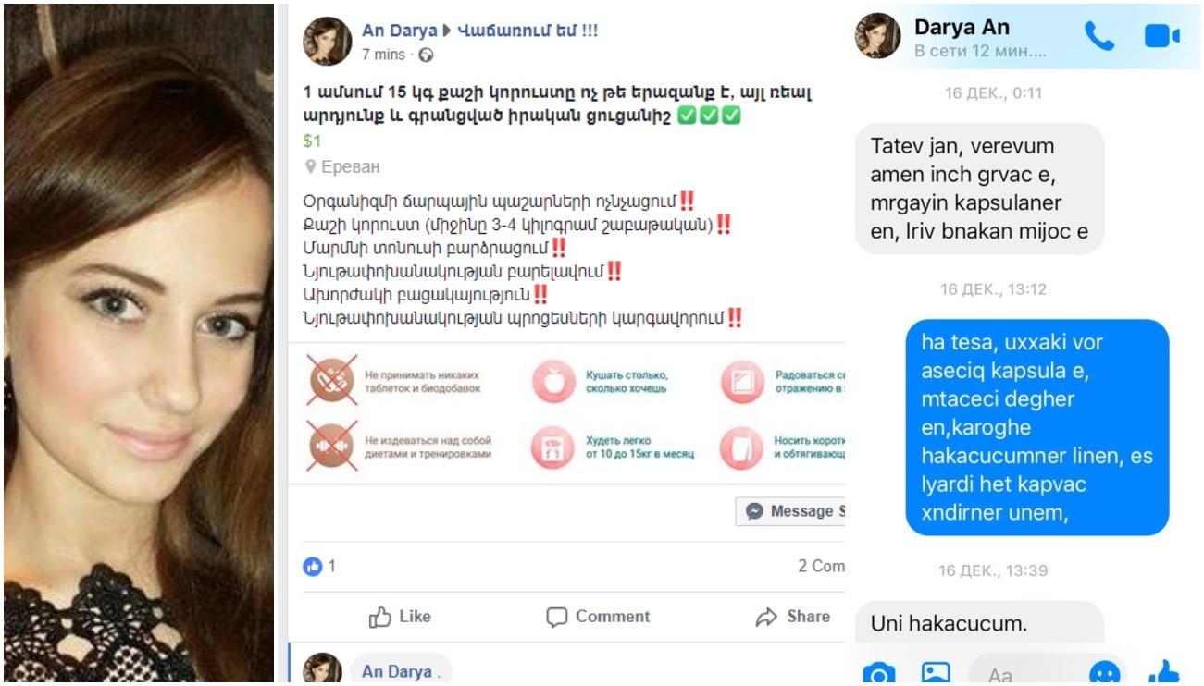The image size is (1204, 686).
Task: View the post's comments count
Action: [821, 566]
